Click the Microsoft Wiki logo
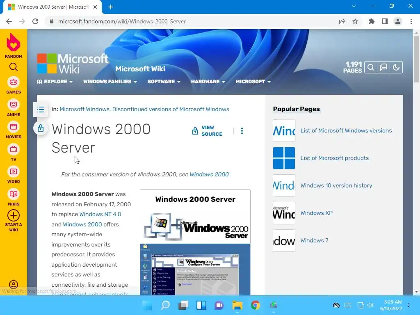The width and height of the screenshot is (420, 315). coord(72,63)
